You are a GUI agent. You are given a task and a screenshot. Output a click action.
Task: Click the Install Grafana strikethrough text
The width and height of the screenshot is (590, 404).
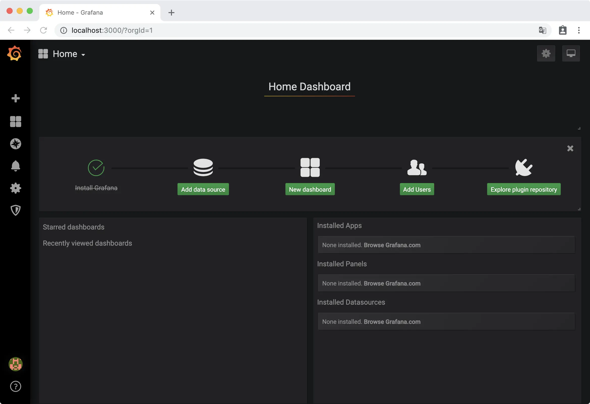pos(96,188)
